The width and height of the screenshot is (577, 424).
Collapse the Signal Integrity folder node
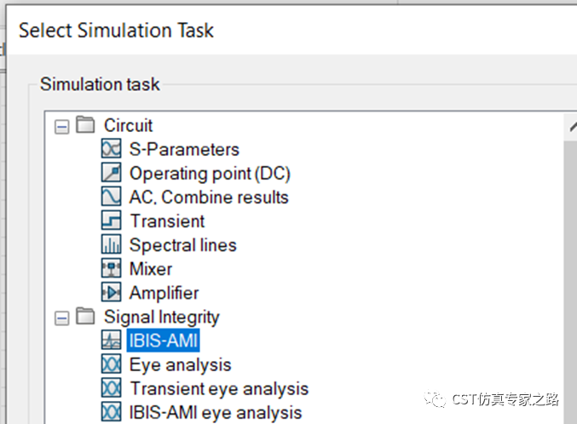coord(62,318)
